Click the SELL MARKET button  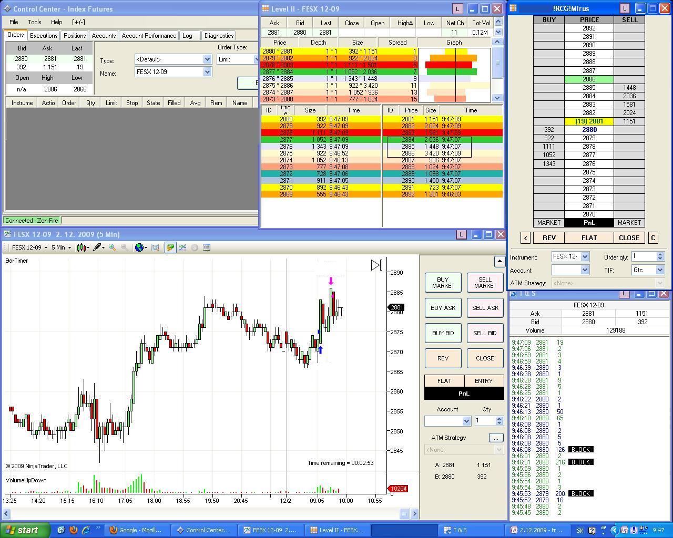(485, 283)
